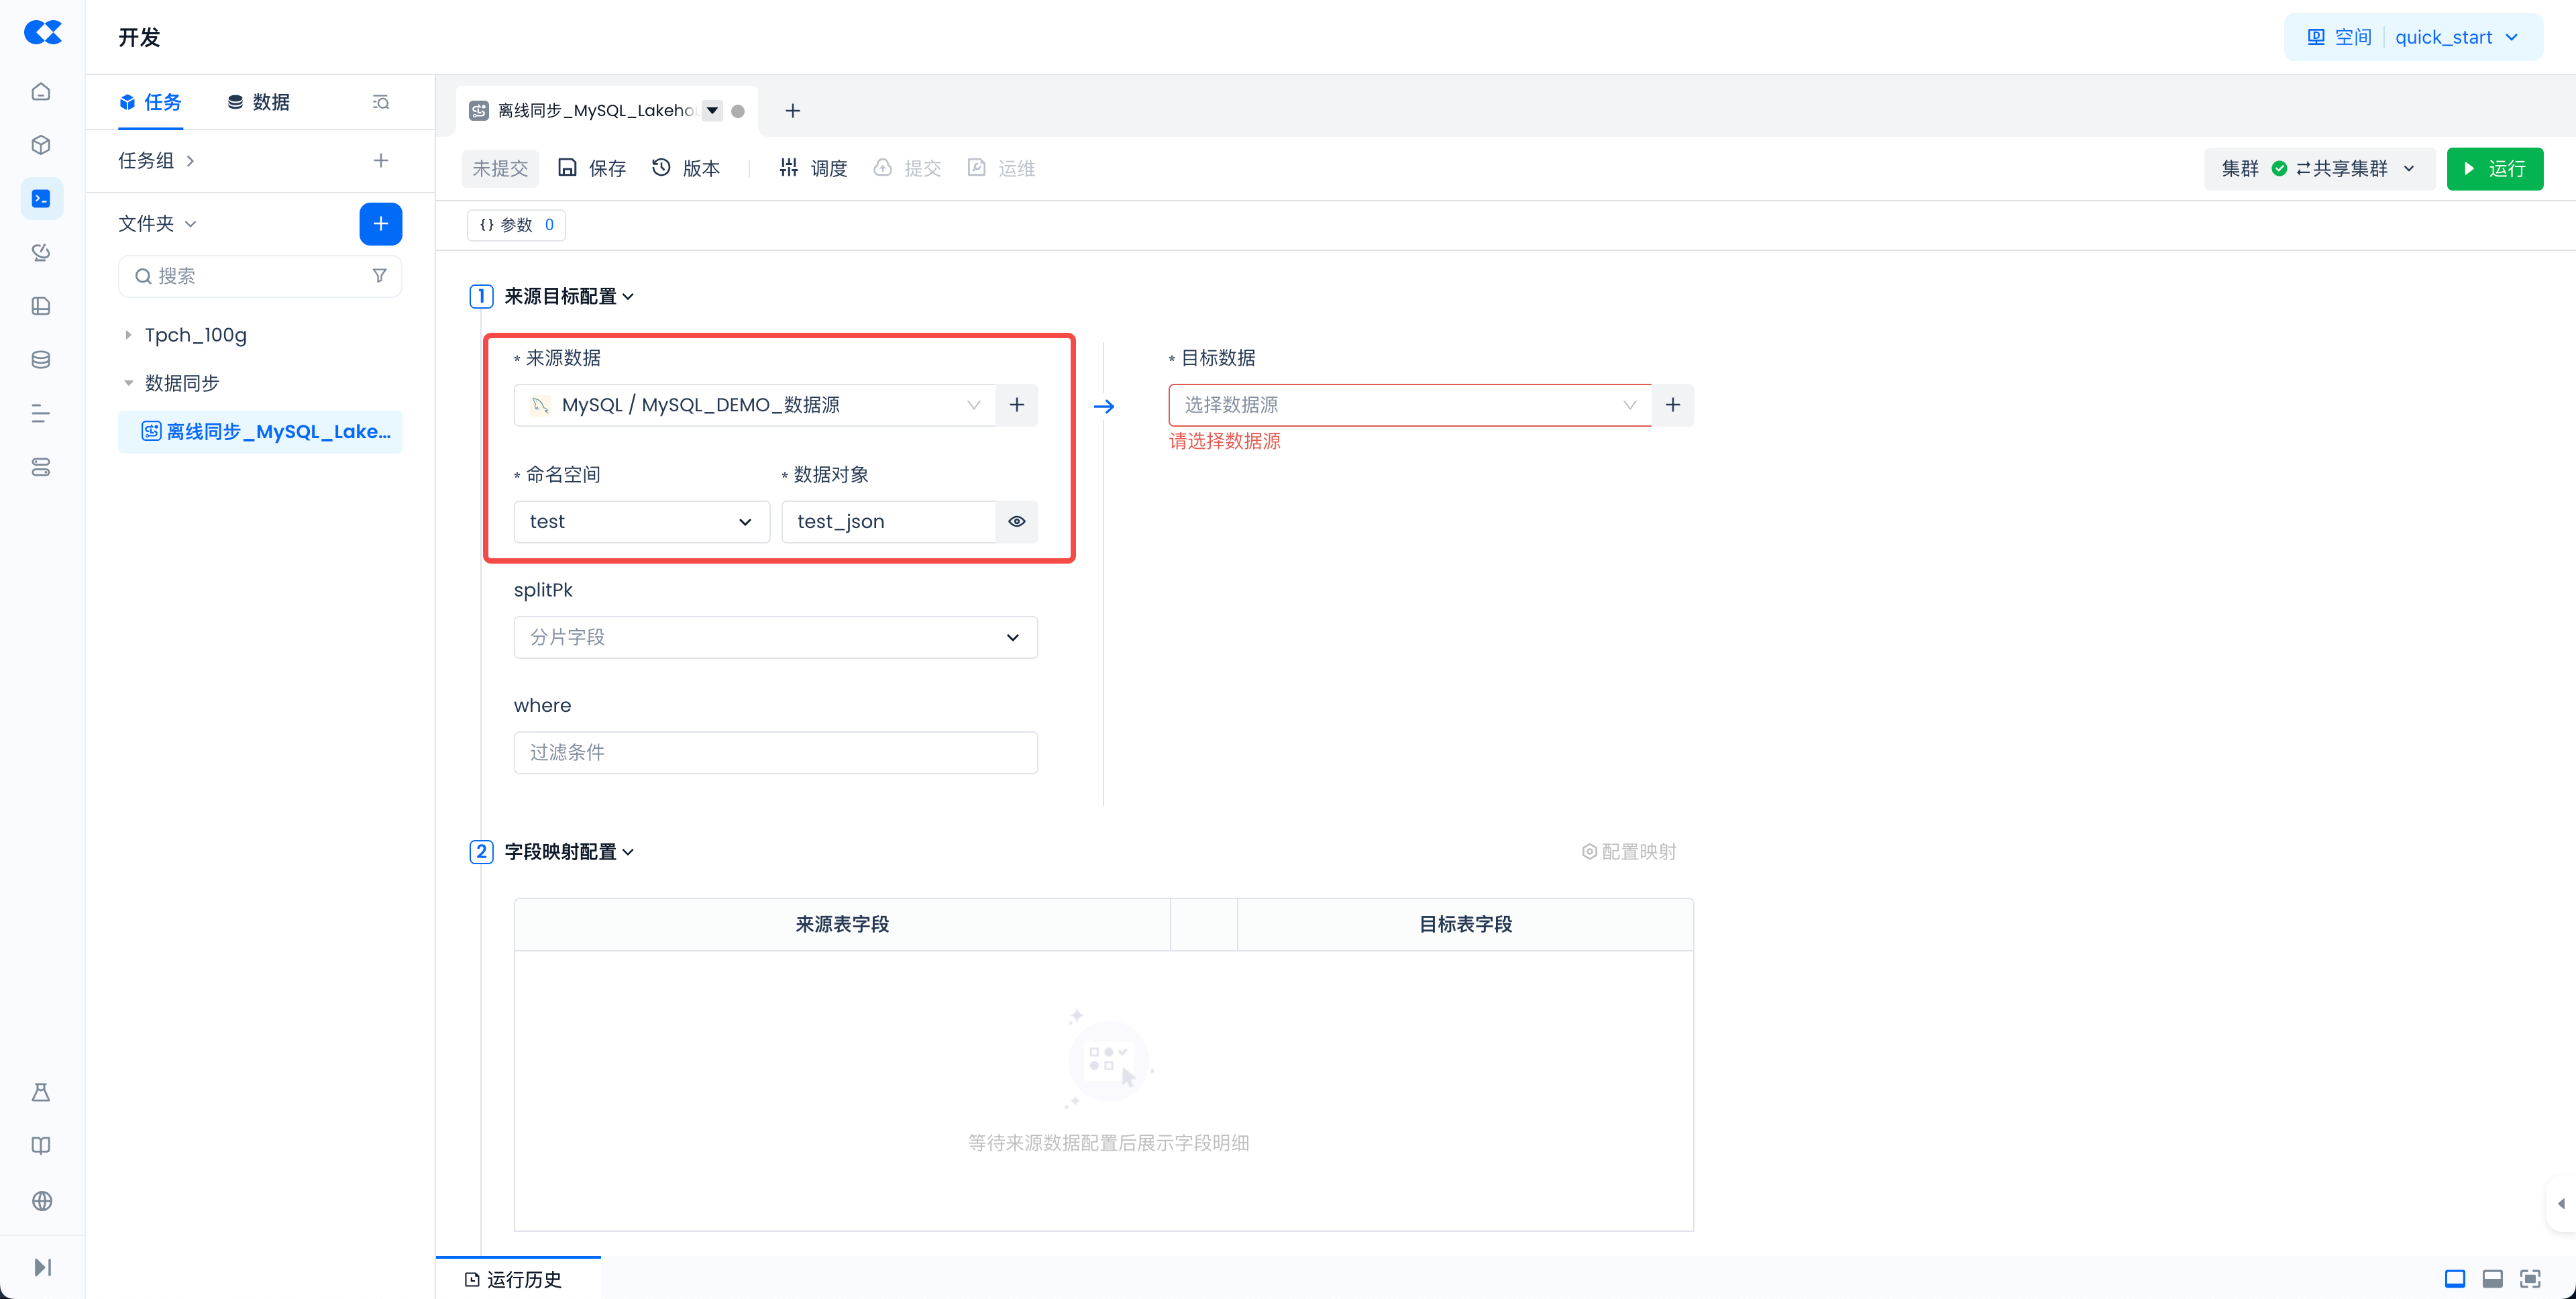Screen dimensions: 2576x1299
Task: Click the green 运行 button
Action: (2494, 169)
